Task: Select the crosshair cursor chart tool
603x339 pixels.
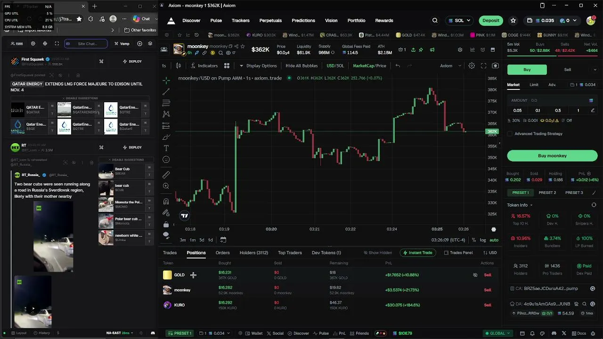Action: pos(166,81)
